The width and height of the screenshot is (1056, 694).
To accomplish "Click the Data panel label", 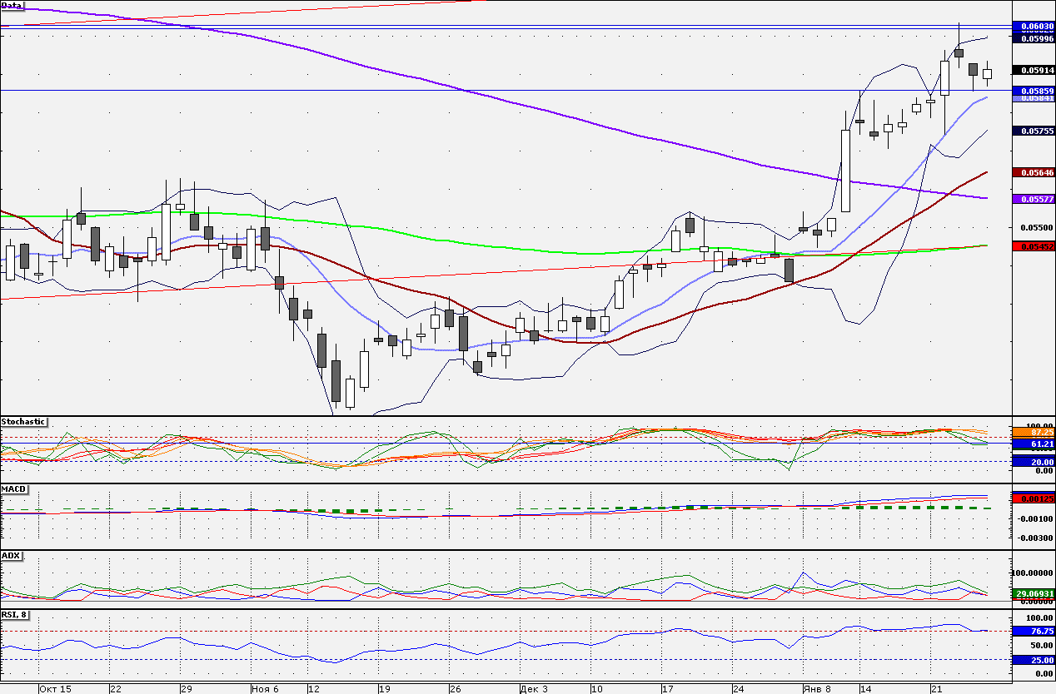I will [12, 5].
